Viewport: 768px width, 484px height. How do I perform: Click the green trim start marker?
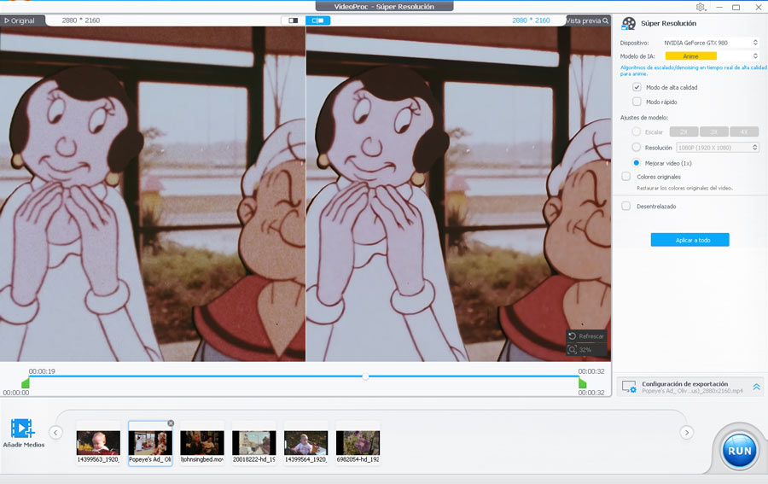(26, 382)
